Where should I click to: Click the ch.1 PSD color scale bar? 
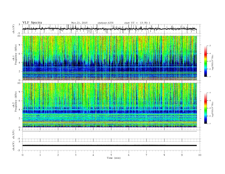tap(206, 61)
